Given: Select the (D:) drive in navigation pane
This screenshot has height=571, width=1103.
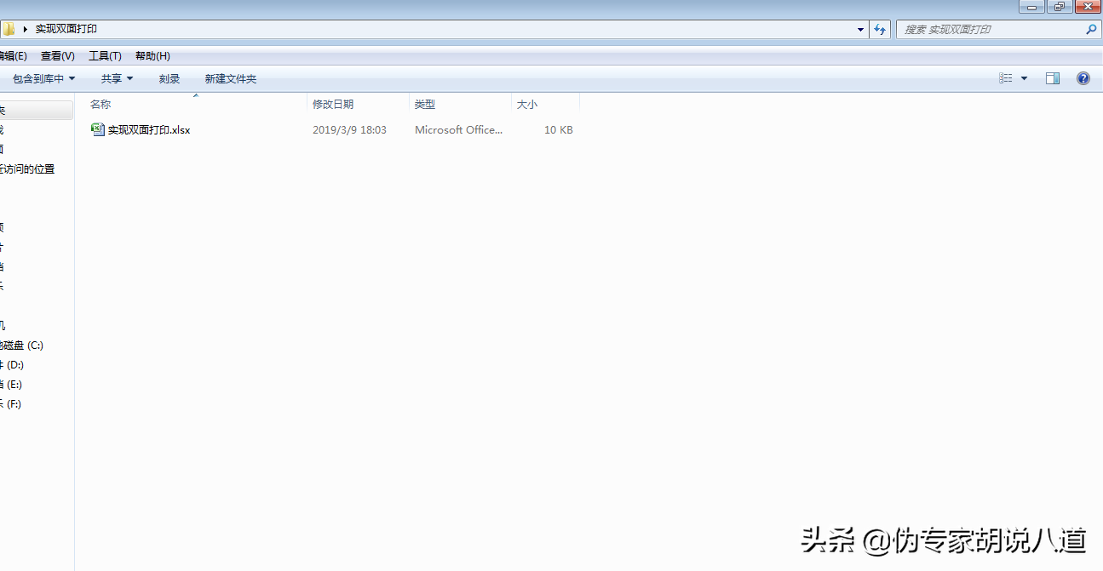Looking at the screenshot, I should coord(12,365).
